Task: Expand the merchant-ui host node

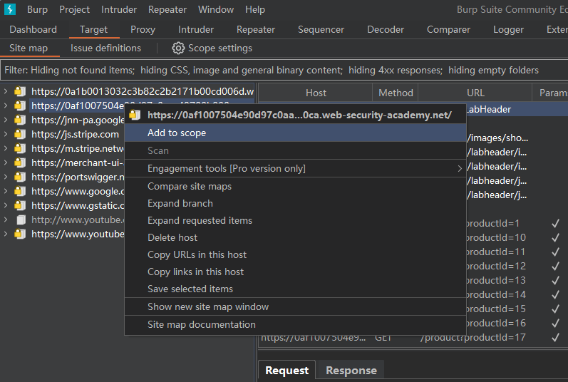Action: pyautogui.click(x=6, y=162)
